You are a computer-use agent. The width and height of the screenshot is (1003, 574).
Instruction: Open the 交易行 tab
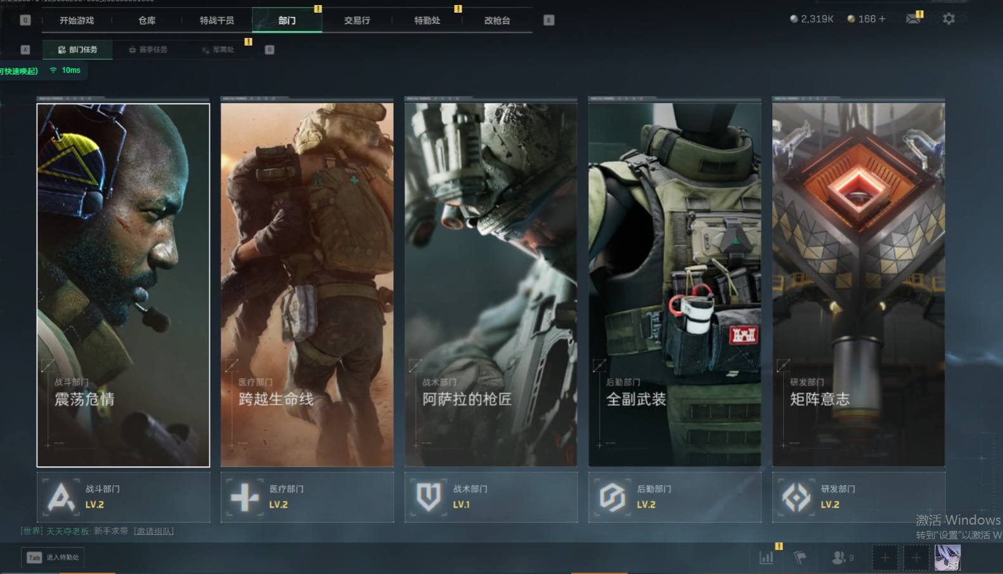click(x=357, y=20)
